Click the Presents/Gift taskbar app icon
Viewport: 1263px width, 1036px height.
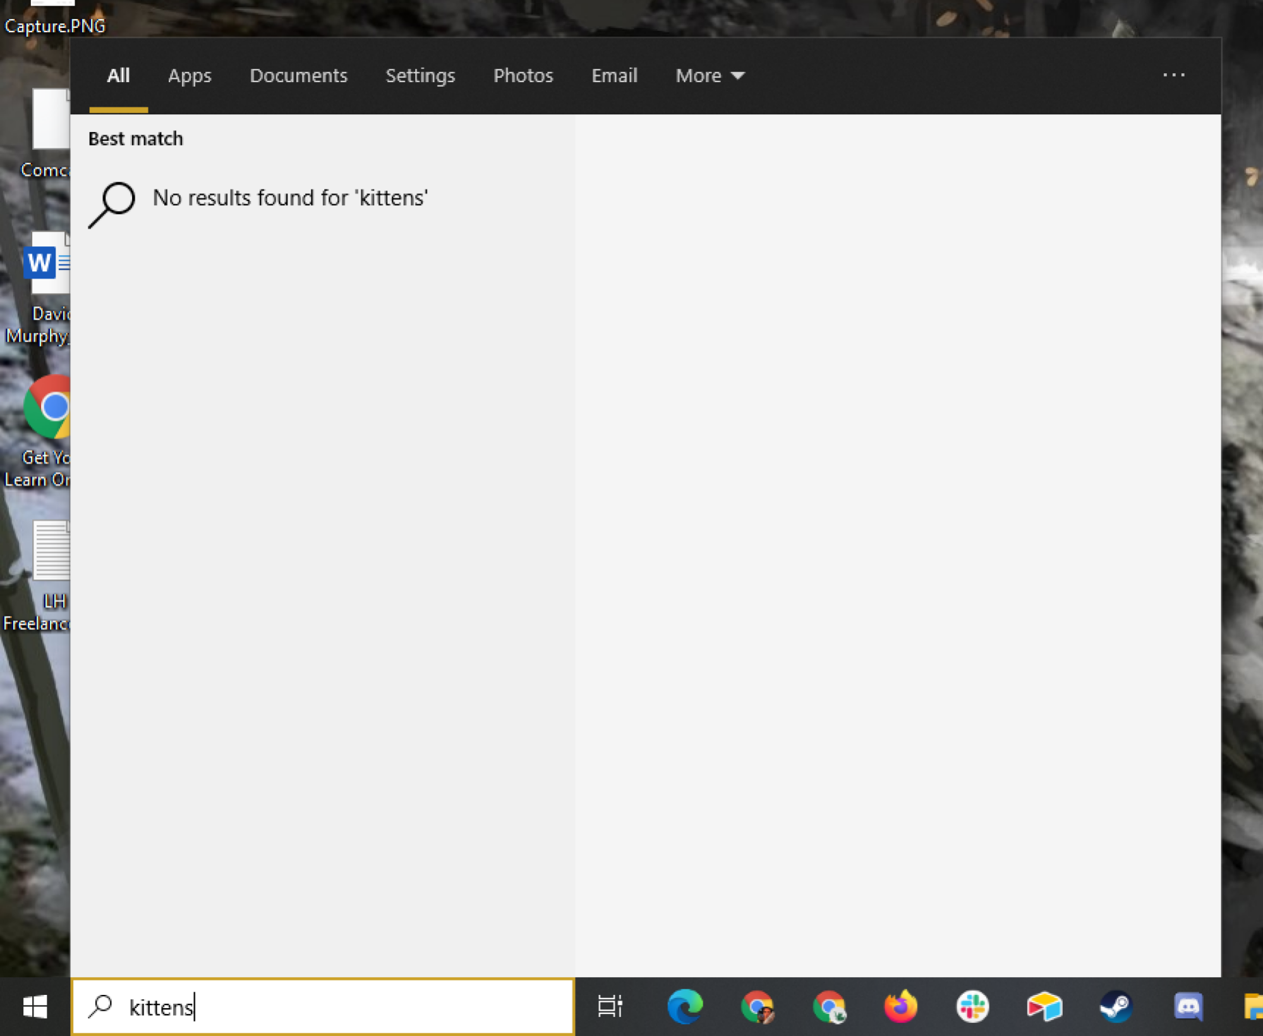pyautogui.click(x=1045, y=1007)
